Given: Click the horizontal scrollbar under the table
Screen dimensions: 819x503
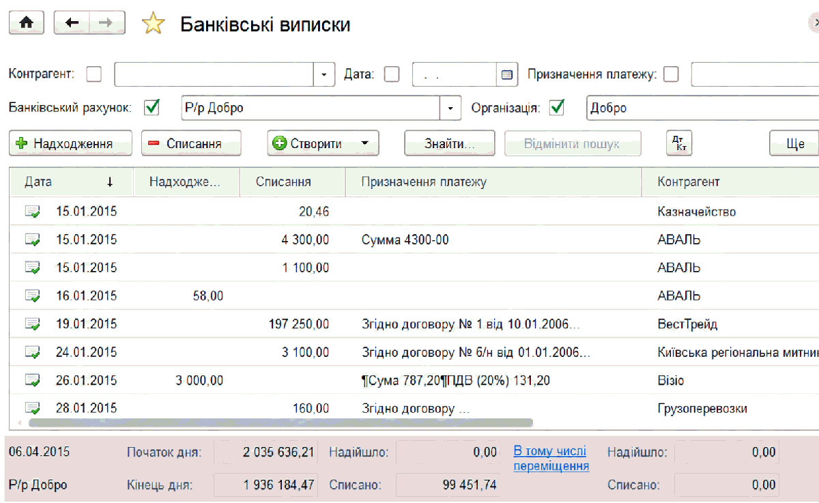Looking at the screenshot, I should click(x=281, y=423).
